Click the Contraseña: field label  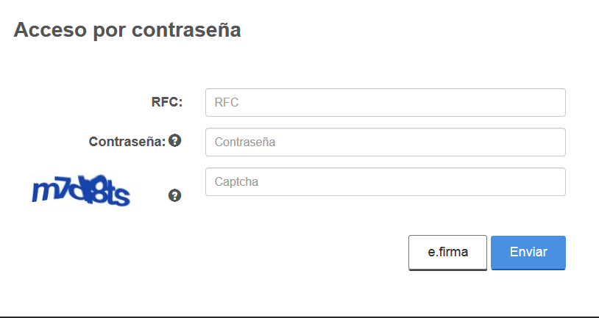click(x=127, y=142)
